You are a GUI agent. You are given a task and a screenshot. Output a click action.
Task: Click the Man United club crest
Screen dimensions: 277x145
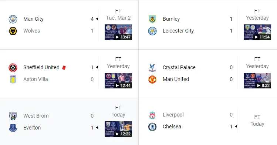pyautogui.click(x=152, y=79)
